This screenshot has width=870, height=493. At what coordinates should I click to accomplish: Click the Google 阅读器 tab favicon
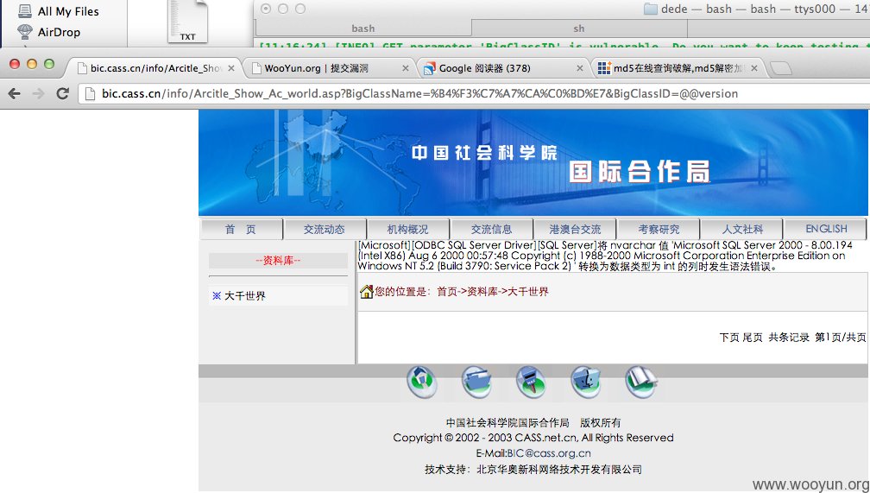click(x=429, y=69)
